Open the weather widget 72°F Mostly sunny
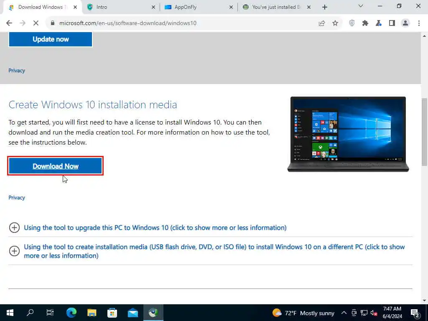The width and height of the screenshot is (428, 321). (x=303, y=313)
